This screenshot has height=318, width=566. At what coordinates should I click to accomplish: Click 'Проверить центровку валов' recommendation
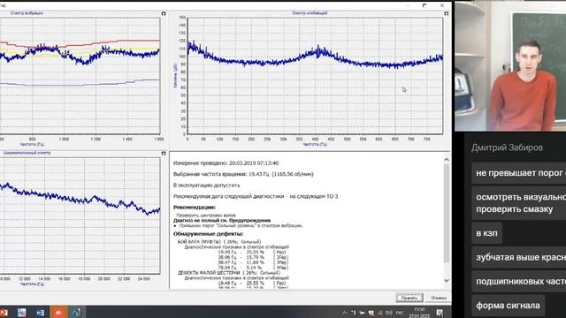pos(206,216)
